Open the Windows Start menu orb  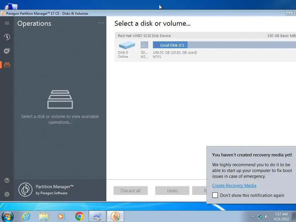tap(8, 217)
